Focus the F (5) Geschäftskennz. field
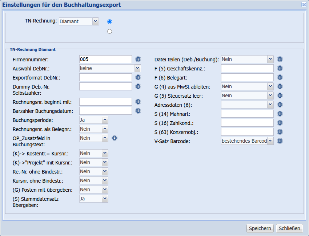The width and height of the screenshot is (309, 236). tap(247, 68)
